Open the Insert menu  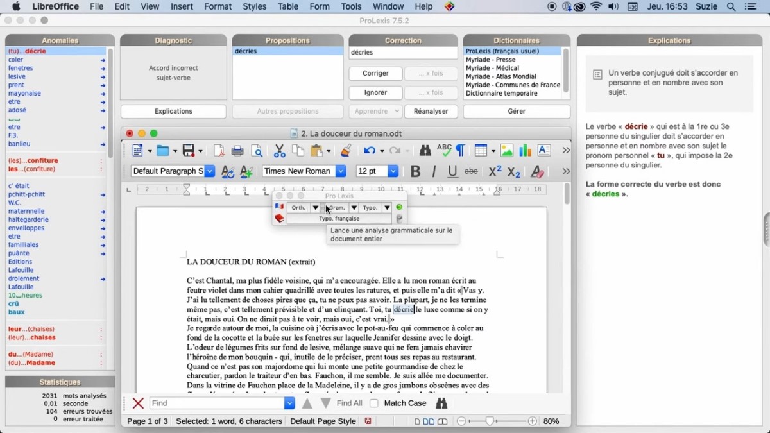point(182,6)
